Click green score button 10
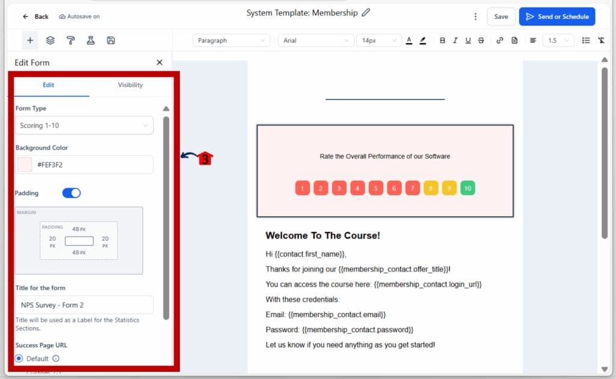 (467, 189)
